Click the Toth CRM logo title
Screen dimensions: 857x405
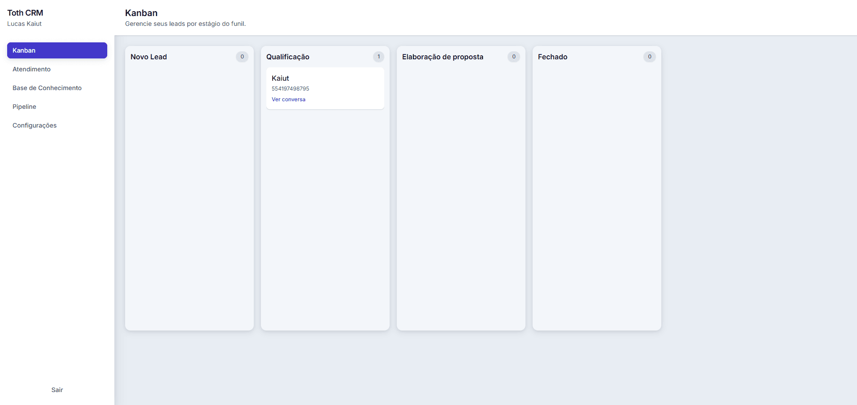25,13
